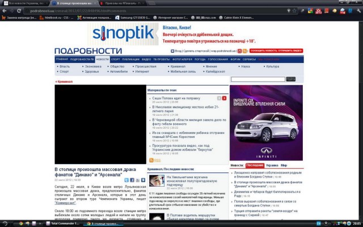
Task: Open article about Джемилев и Чубаров
Action: coord(267,194)
